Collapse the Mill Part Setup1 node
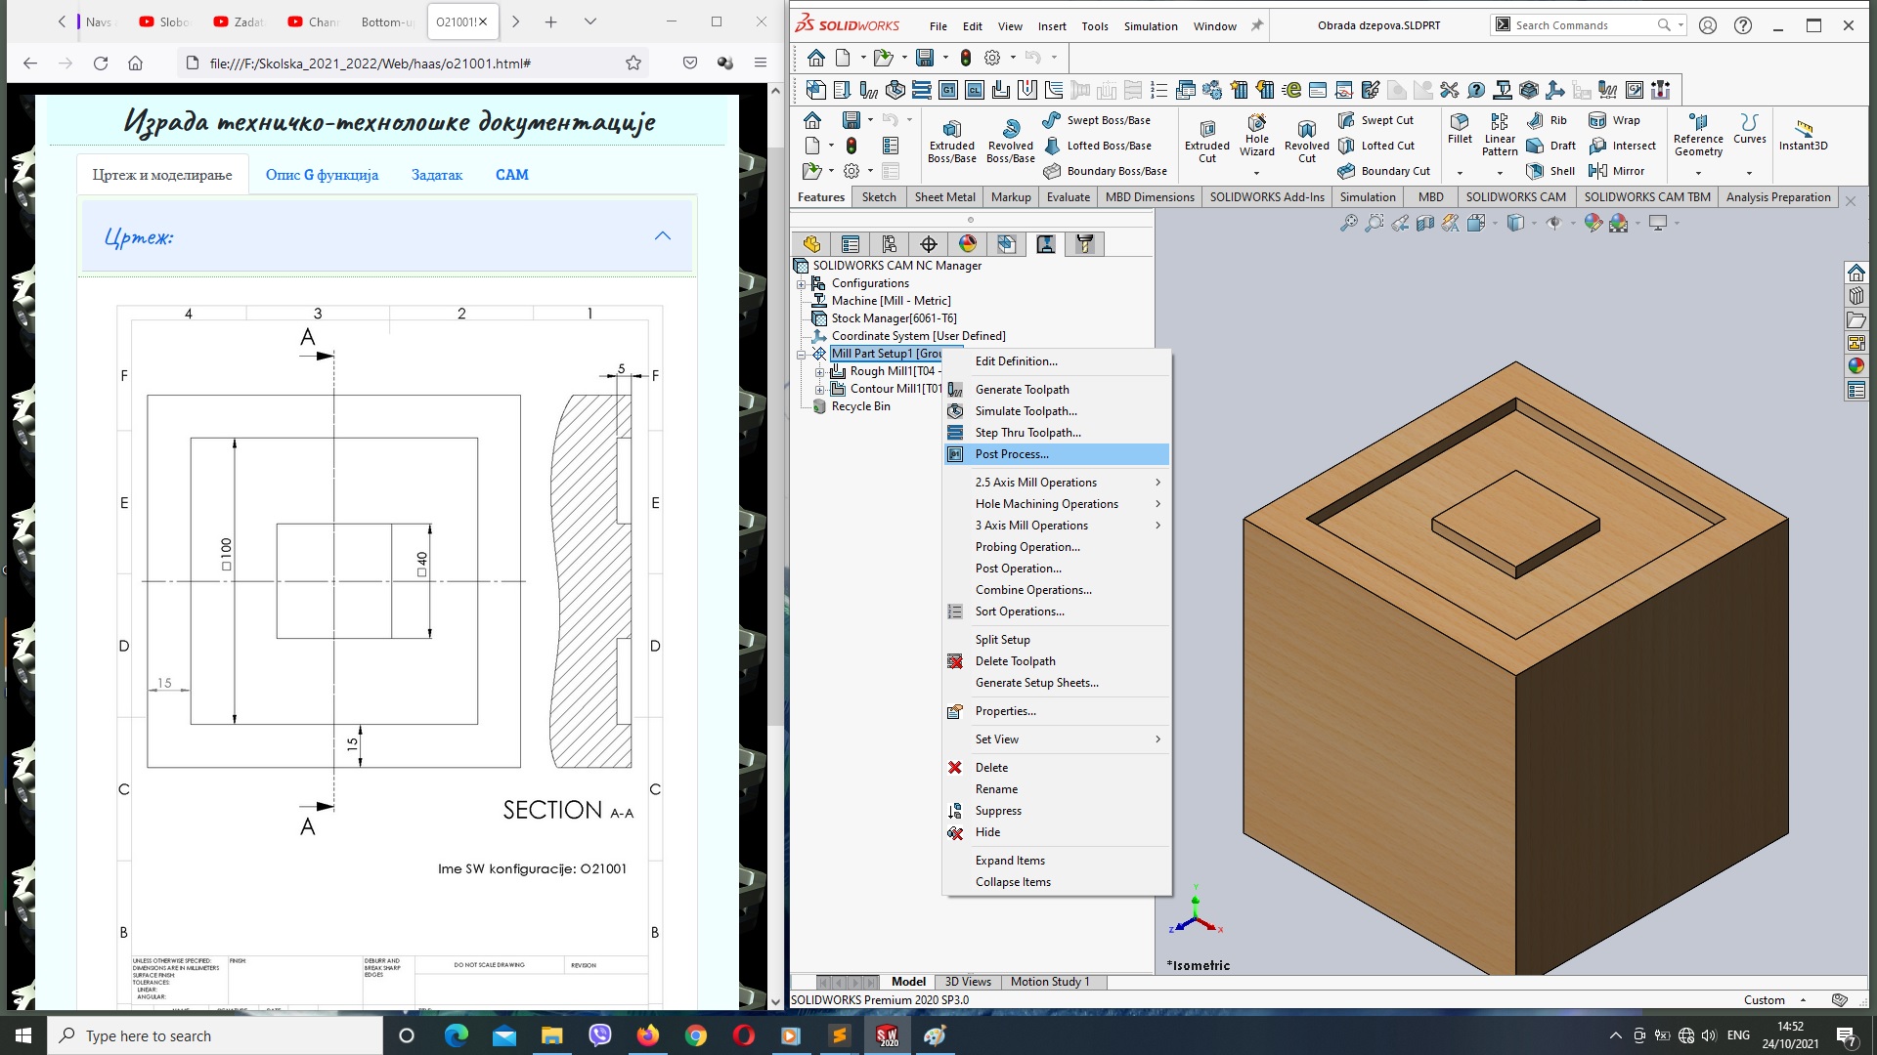Image resolution: width=1877 pixels, height=1055 pixels. [802, 355]
